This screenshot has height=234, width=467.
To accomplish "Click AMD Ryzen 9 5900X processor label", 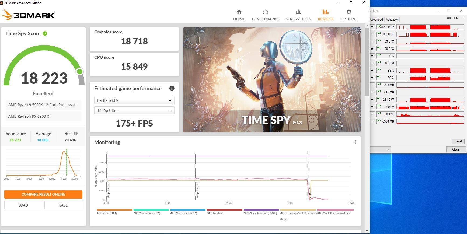I will tap(43, 105).
